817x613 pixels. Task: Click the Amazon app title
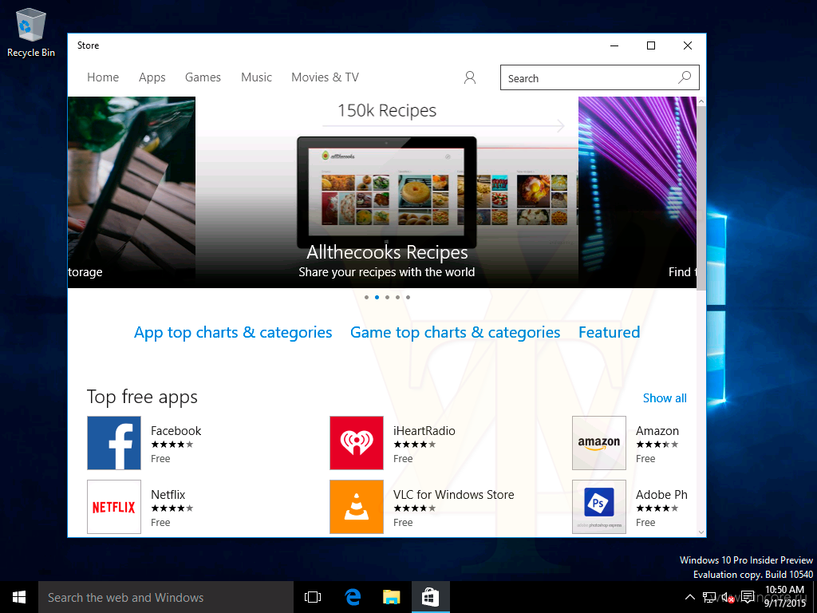657,430
